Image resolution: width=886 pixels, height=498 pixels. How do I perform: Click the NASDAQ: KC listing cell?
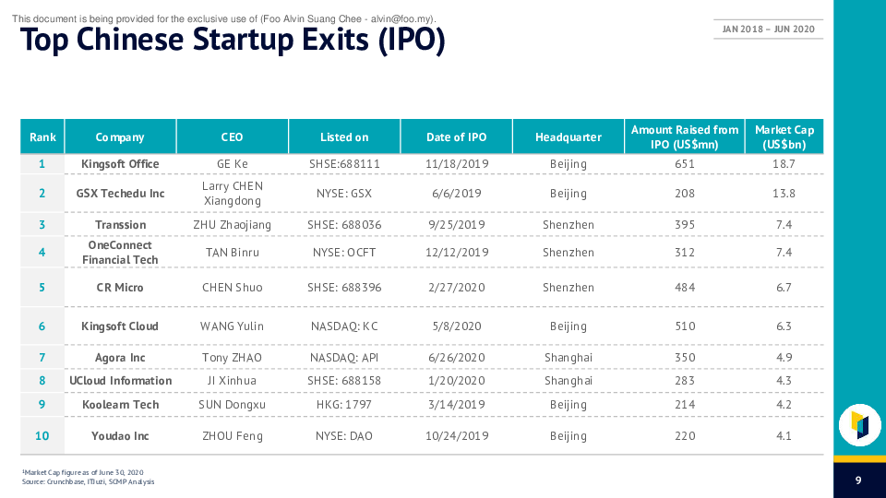344,326
